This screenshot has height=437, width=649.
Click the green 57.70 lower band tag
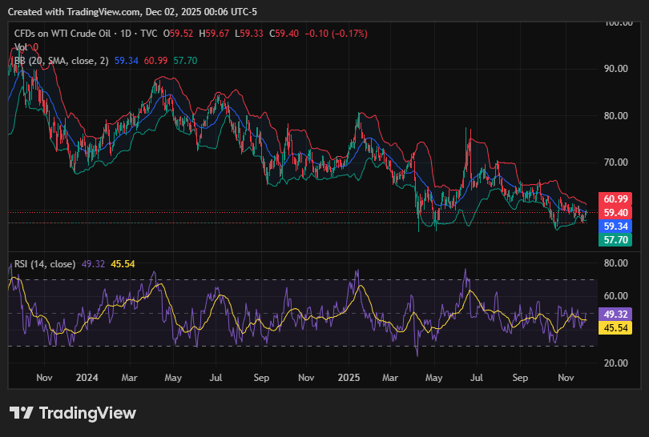pyautogui.click(x=615, y=240)
